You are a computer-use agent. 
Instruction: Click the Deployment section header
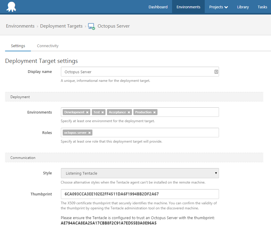[134, 97]
